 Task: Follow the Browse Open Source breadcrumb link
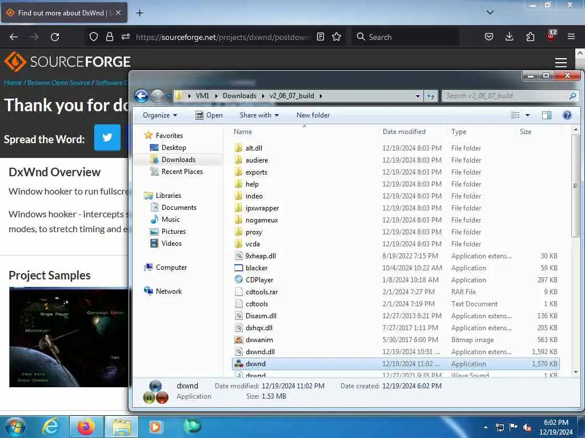(59, 83)
